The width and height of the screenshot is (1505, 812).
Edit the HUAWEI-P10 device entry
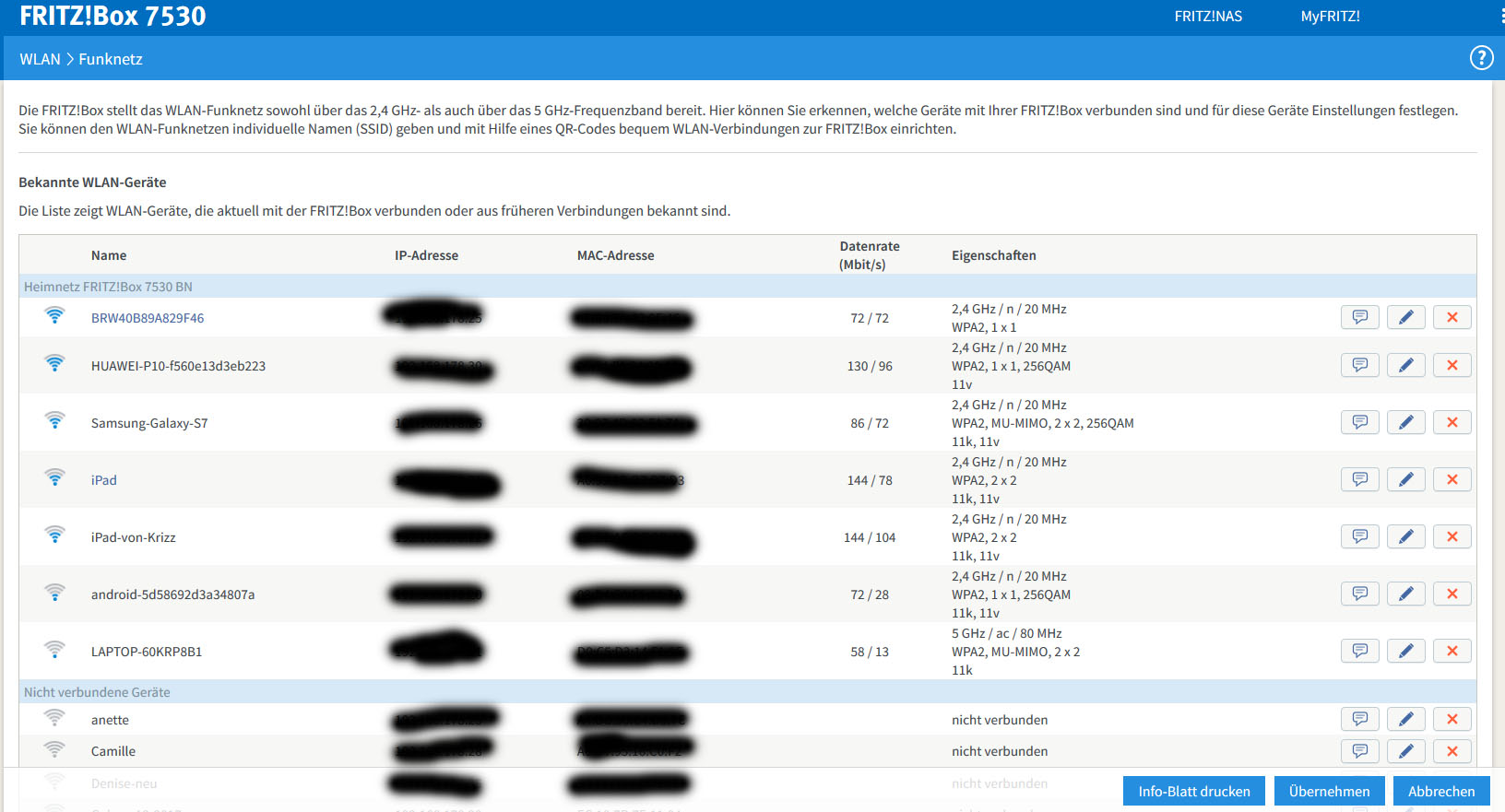coord(1406,365)
